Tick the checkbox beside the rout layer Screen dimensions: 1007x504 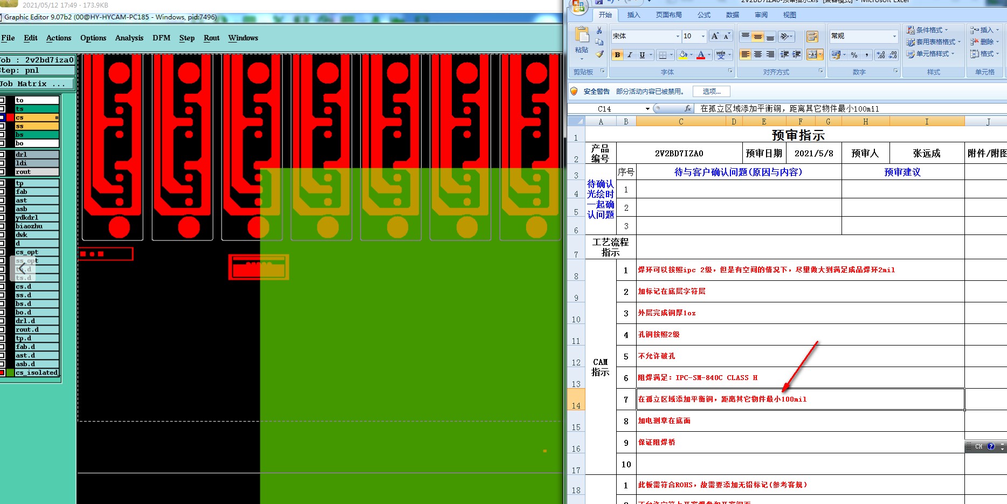(2, 172)
